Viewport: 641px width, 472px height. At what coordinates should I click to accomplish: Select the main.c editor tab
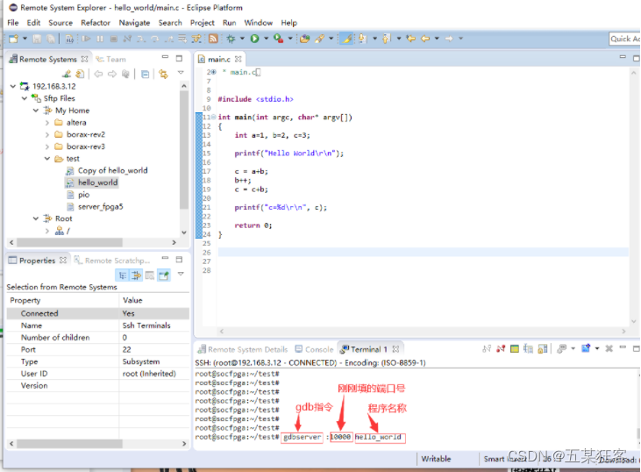coord(218,60)
